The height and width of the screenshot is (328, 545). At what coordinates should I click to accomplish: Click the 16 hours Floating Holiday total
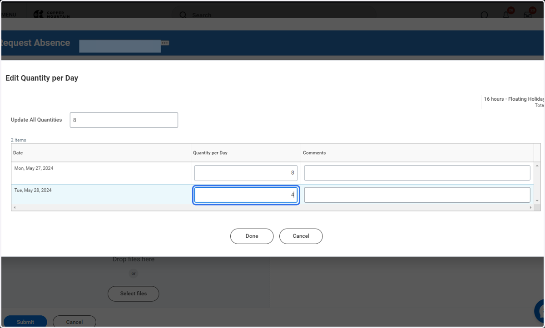514,99
